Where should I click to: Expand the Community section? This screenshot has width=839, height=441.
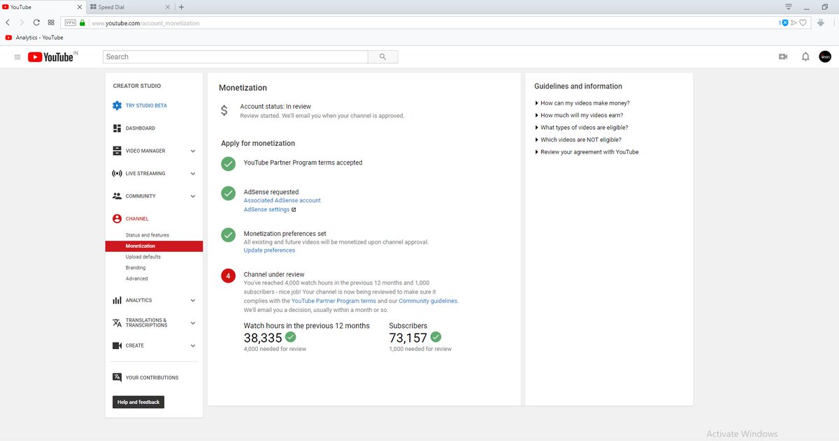point(193,196)
